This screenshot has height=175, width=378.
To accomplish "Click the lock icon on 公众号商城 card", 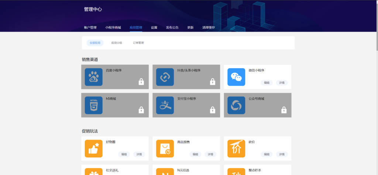I will tap(284, 110).
